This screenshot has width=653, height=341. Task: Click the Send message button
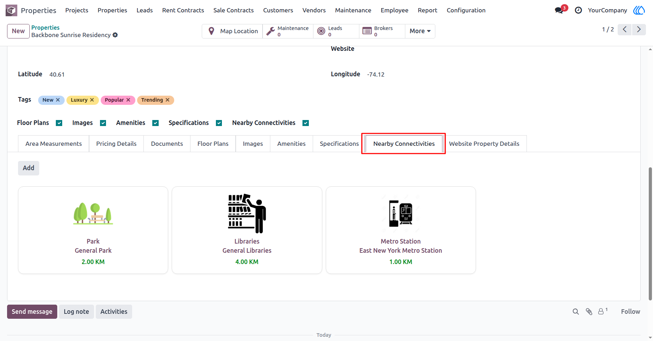point(32,312)
